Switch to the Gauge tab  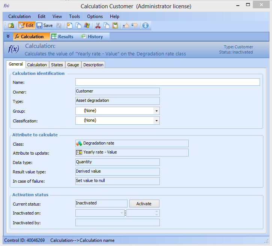(73, 65)
